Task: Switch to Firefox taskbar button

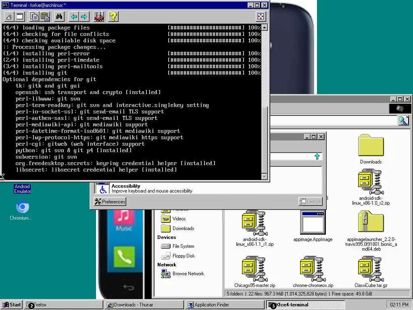Action: tap(63, 305)
